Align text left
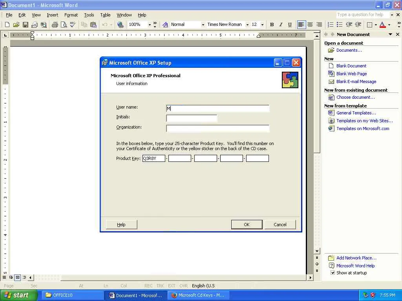The width and height of the screenshot is (402, 301). 301,25
